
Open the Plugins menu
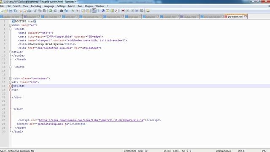pos(89,6)
